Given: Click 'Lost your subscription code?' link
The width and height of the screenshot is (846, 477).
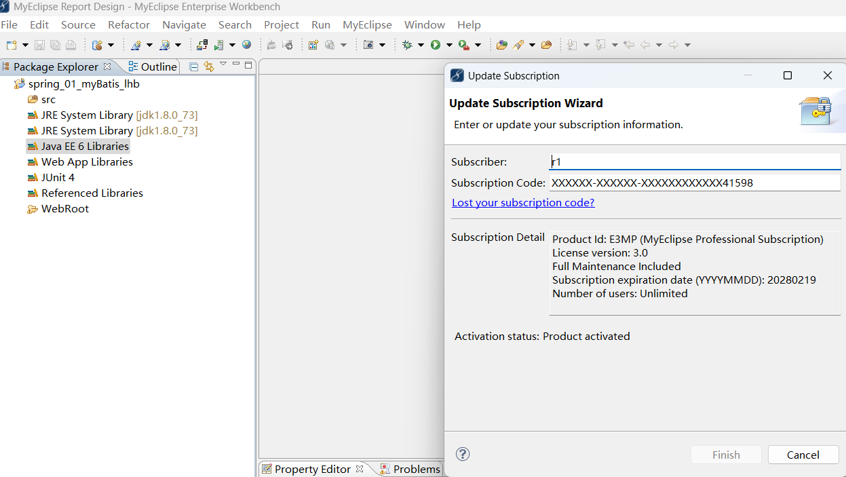Looking at the screenshot, I should click(x=523, y=203).
